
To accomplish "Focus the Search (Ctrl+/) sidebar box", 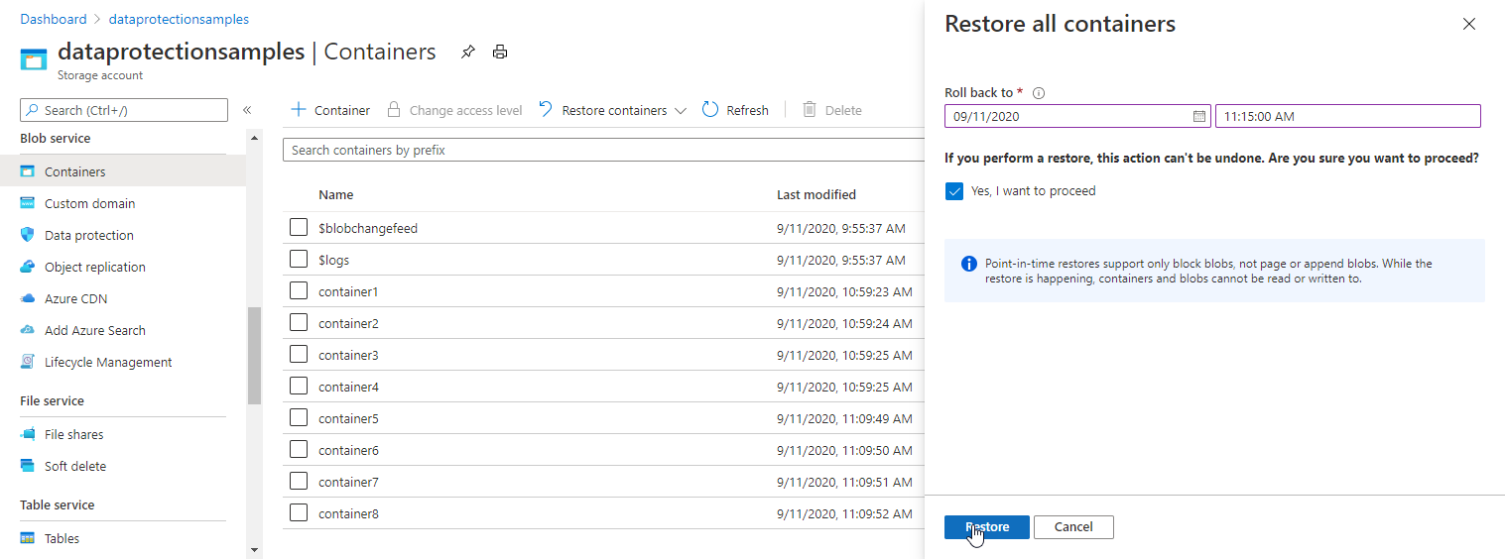I will (x=124, y=110).
